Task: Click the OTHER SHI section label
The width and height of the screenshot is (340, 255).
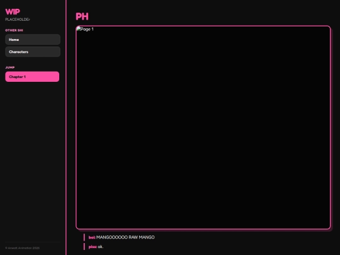Action: coord(14,30)
